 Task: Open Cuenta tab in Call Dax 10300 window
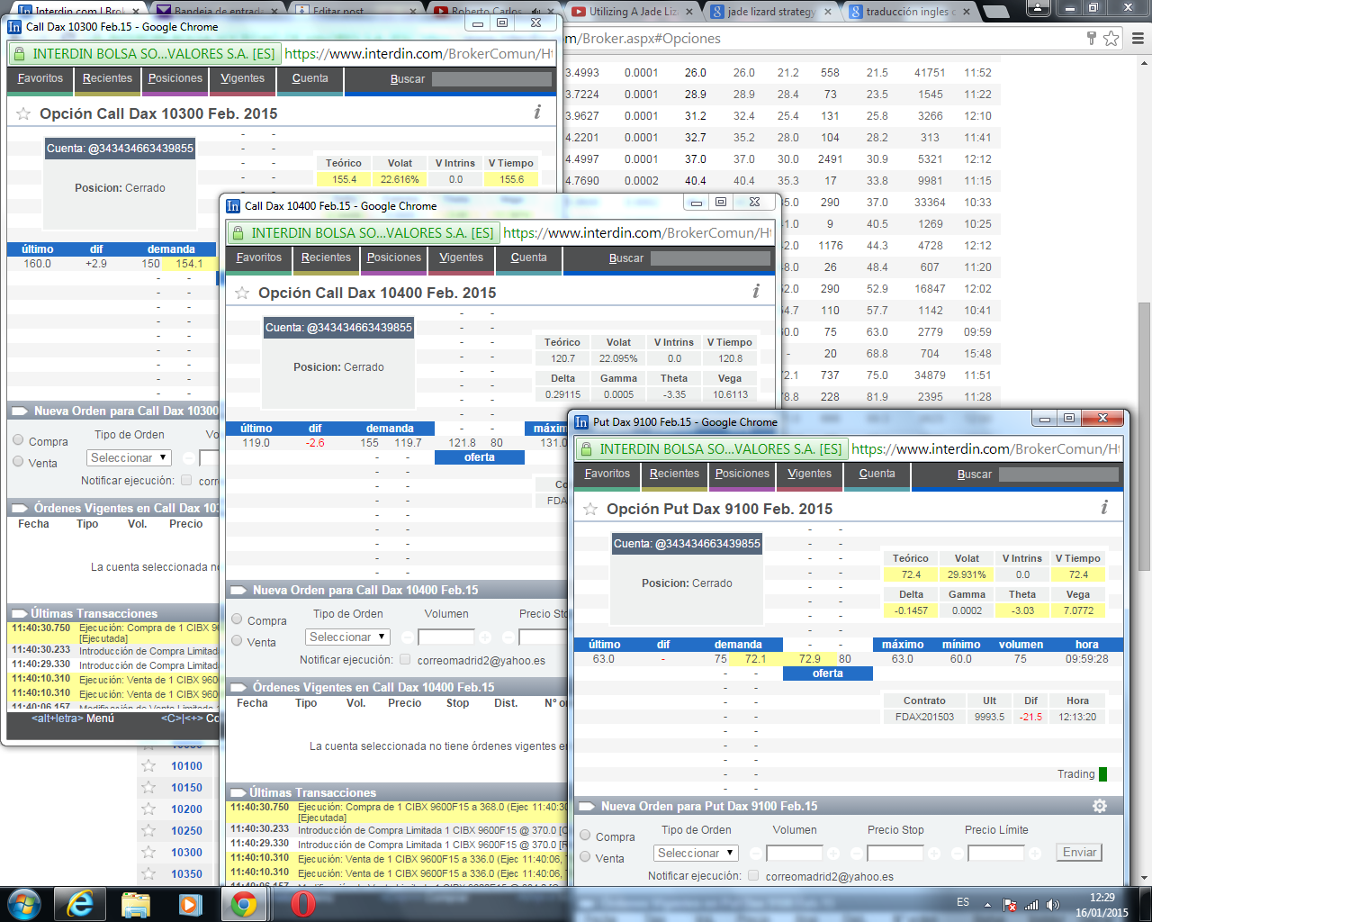(310, 79)
